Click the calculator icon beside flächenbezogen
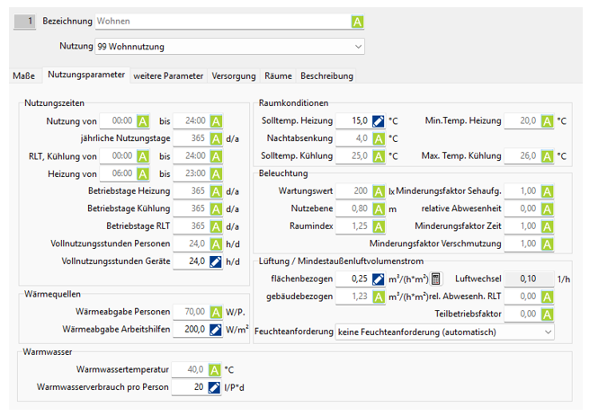This screenshot has width=589, height=416. tap(435, 278)
